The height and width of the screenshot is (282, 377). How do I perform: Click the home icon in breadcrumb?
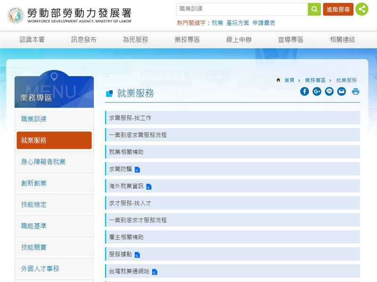278,80
